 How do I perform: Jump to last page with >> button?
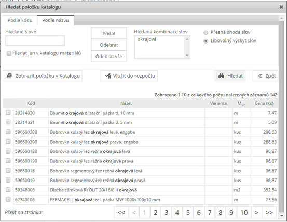click(x=269, y=213)
